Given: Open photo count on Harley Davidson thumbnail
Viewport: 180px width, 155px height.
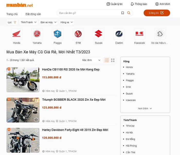Looking at the screenshot, I should (x=36, y=150).
